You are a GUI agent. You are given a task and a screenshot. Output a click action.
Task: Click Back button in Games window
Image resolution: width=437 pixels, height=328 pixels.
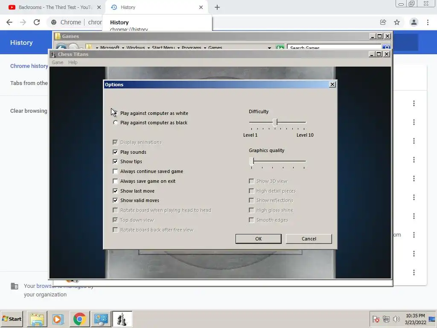click(61, 47)
